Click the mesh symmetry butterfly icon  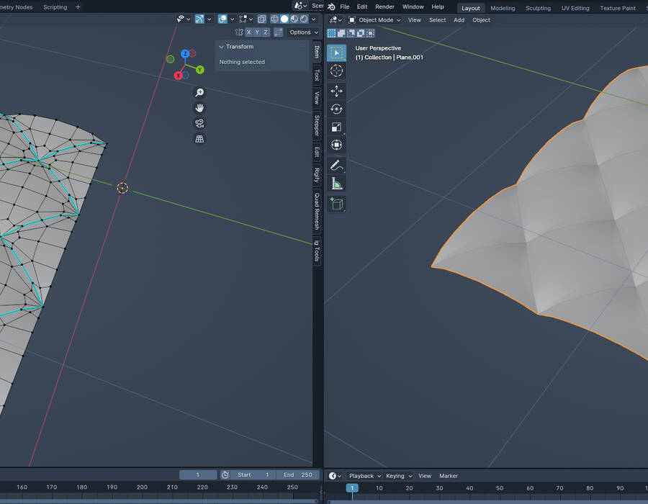[239, 32]
